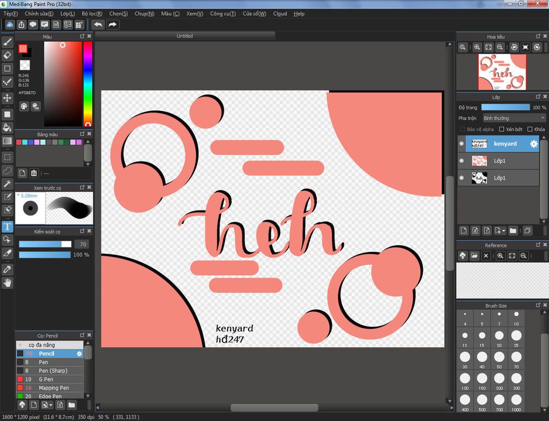Viewport: 549px width, 421px height.
Task: Select the Move tool
Action: [x=8, y=98]
